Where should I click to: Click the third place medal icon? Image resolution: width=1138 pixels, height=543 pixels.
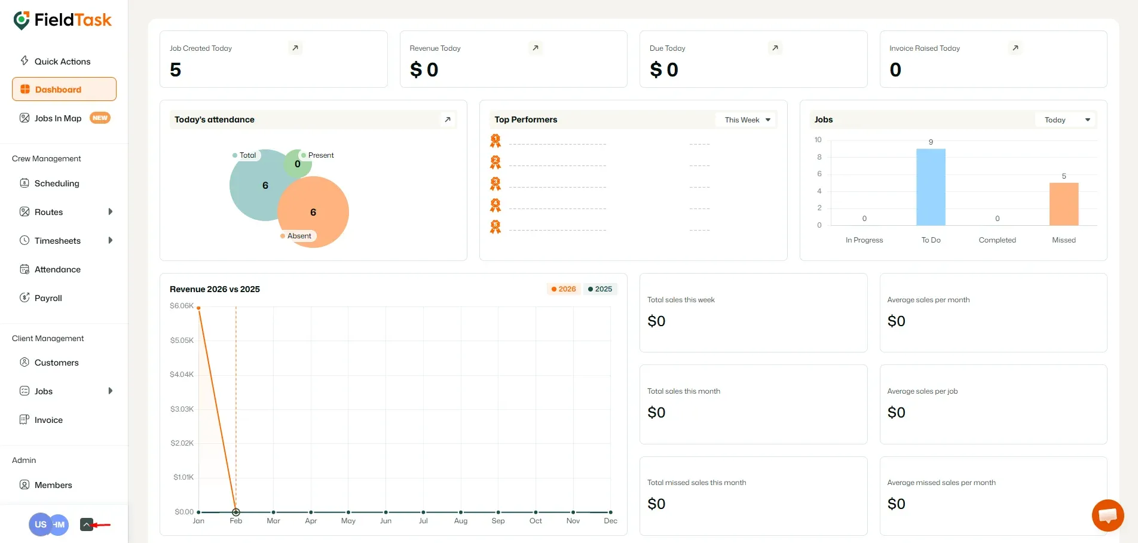(x=495, y=184)
